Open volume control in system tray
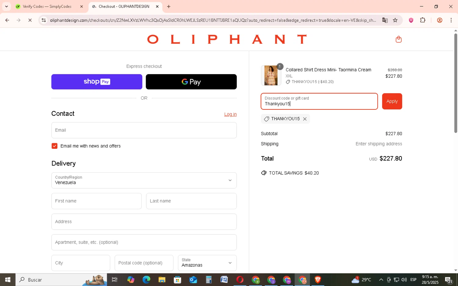 click(404, 280)
